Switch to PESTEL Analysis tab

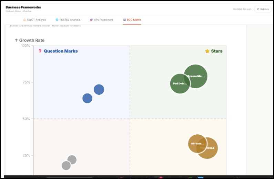(x=68, y=20)
